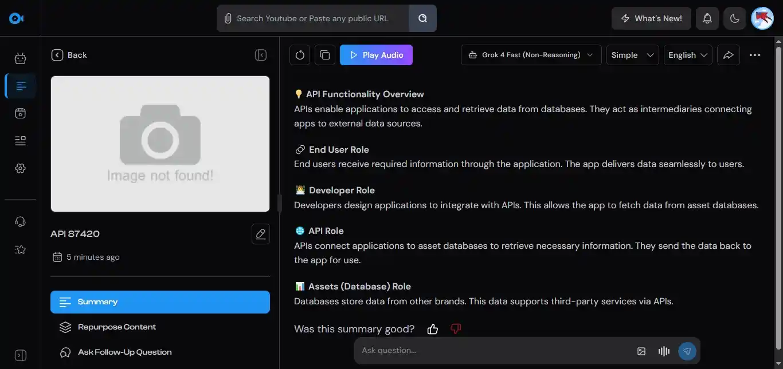The height and width of the screenshot is (369, 783).
Task: Collapse the left panel with the toggle icon
Action: 261,55
